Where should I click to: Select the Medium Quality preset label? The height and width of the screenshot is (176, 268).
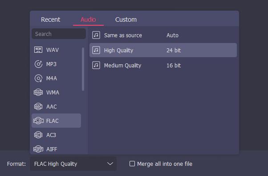tap(122, 66)
